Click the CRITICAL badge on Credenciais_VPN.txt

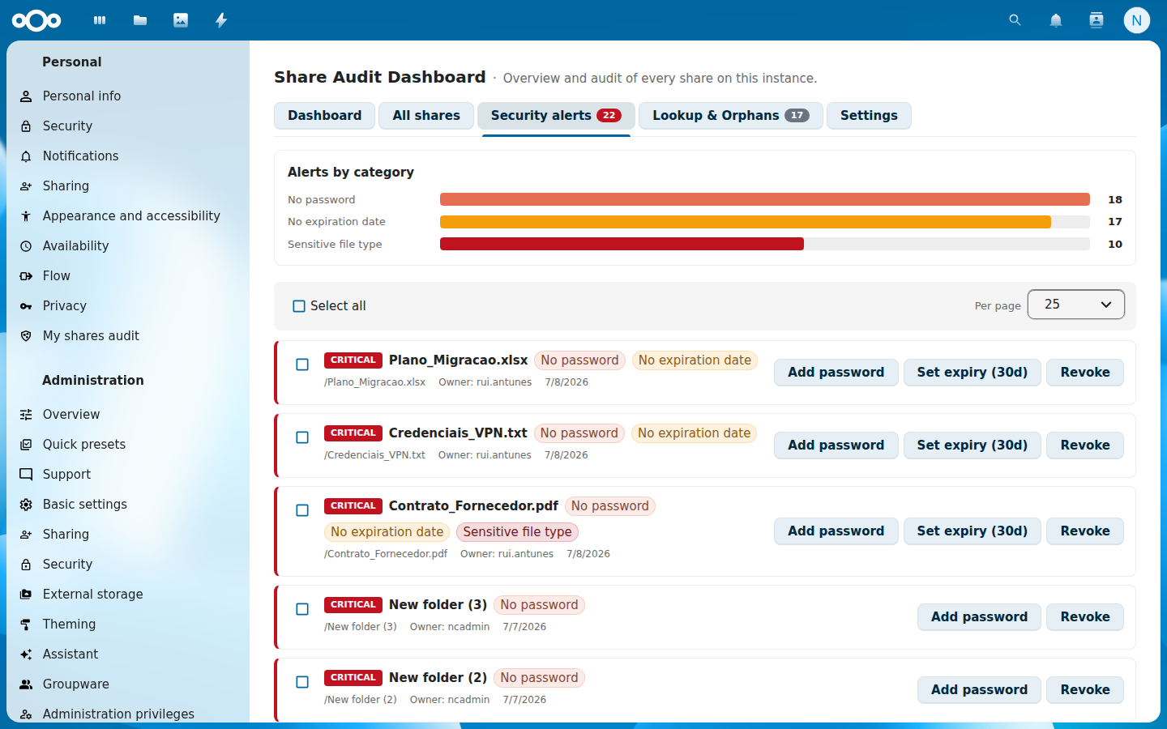pos(353,433)
